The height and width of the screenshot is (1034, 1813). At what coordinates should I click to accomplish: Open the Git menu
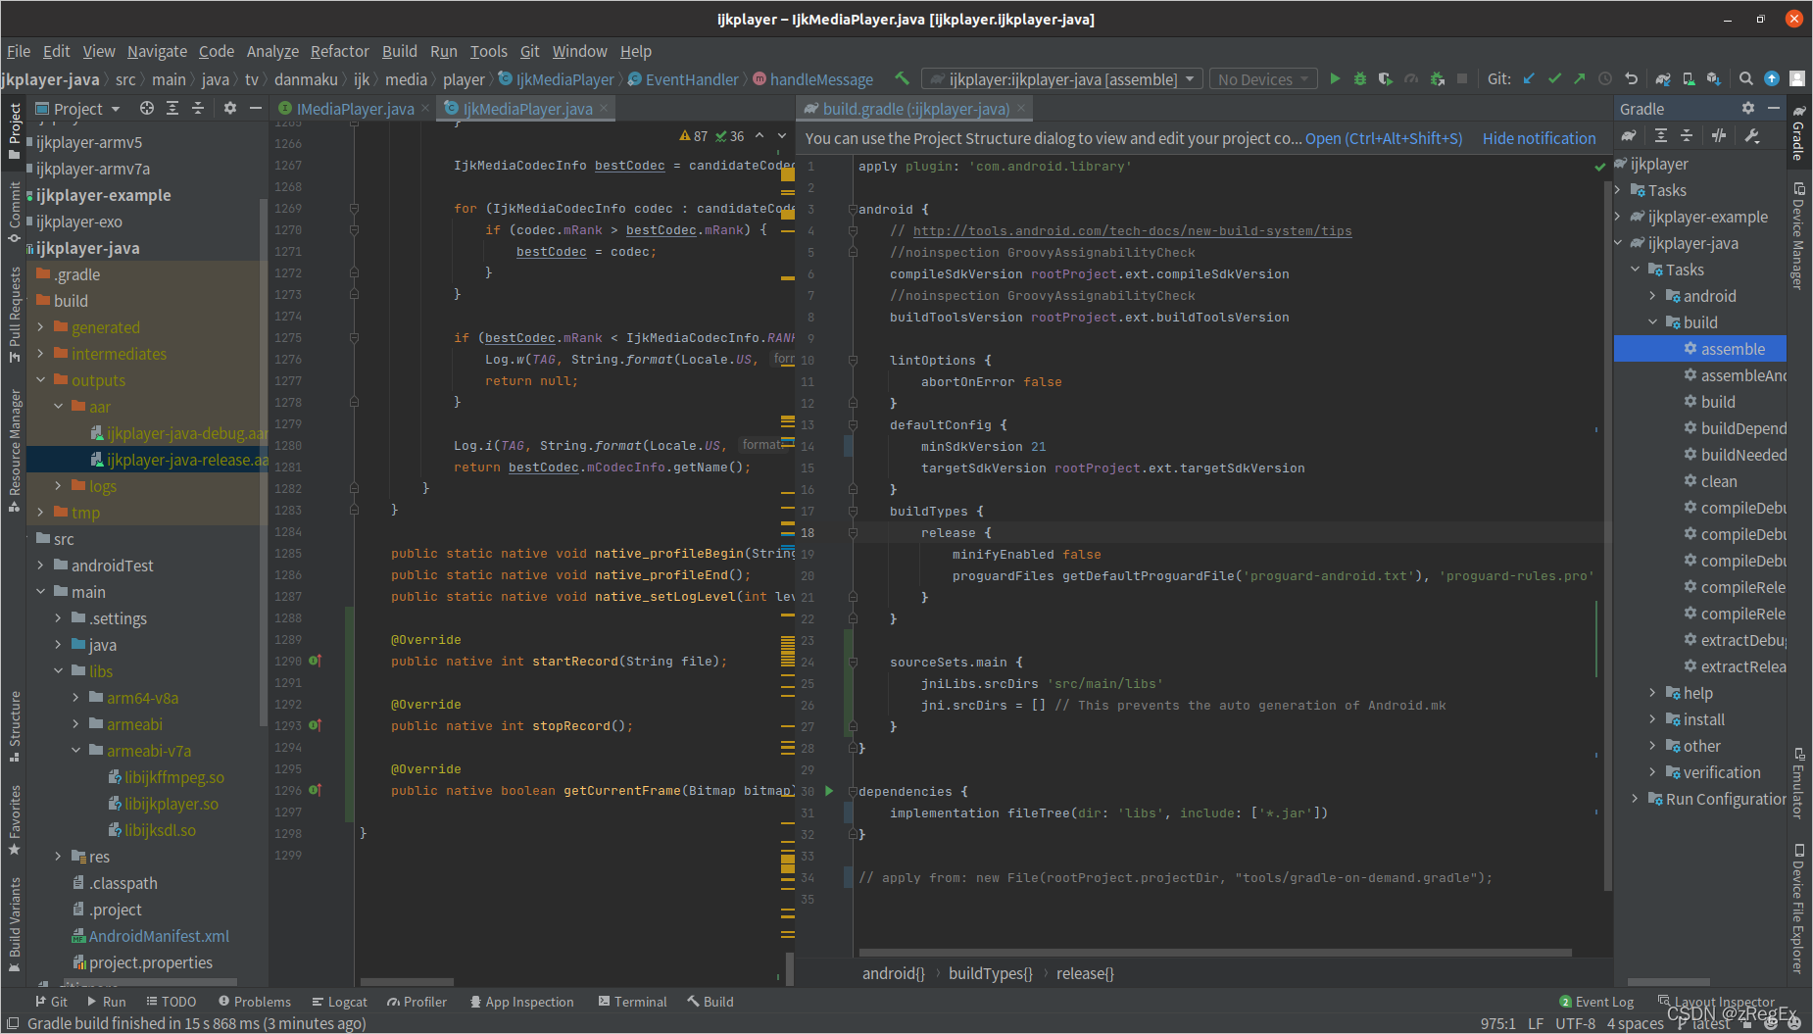(x=529, y=51)
